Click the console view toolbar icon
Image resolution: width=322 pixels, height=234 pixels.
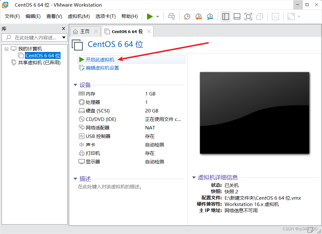point(275,16)
